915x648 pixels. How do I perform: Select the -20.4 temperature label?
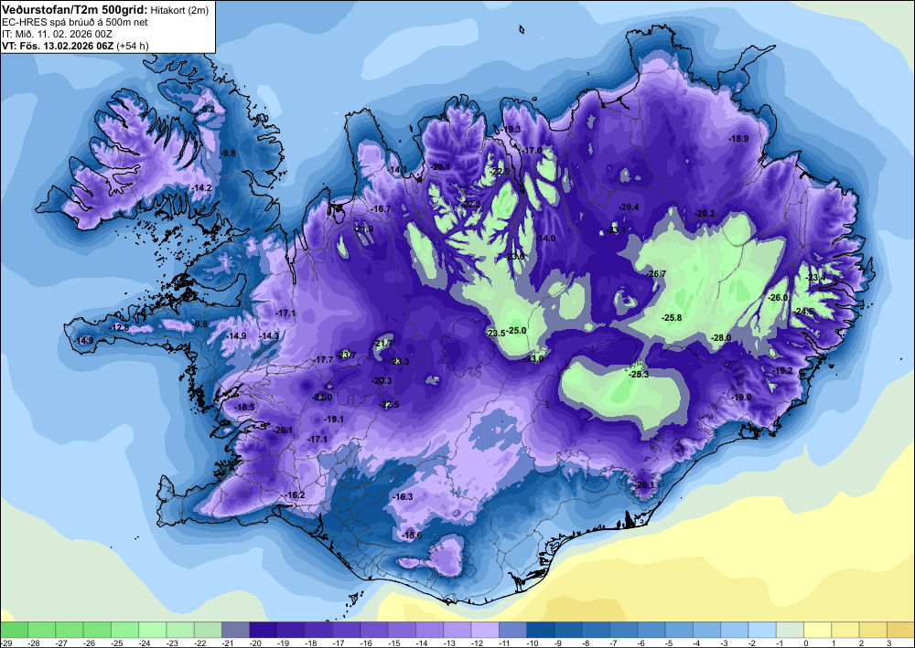[x=630, y=207]
